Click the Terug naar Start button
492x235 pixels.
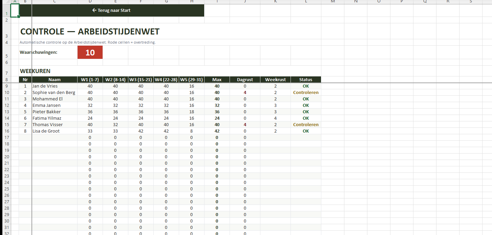click(x=111, y=10)
